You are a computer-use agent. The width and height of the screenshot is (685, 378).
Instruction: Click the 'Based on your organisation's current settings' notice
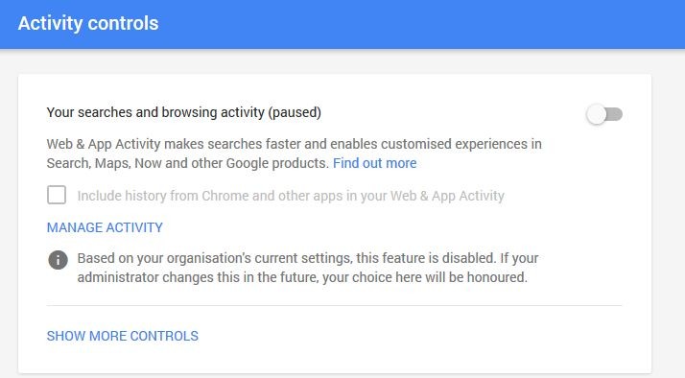click(x=308, y=268)
